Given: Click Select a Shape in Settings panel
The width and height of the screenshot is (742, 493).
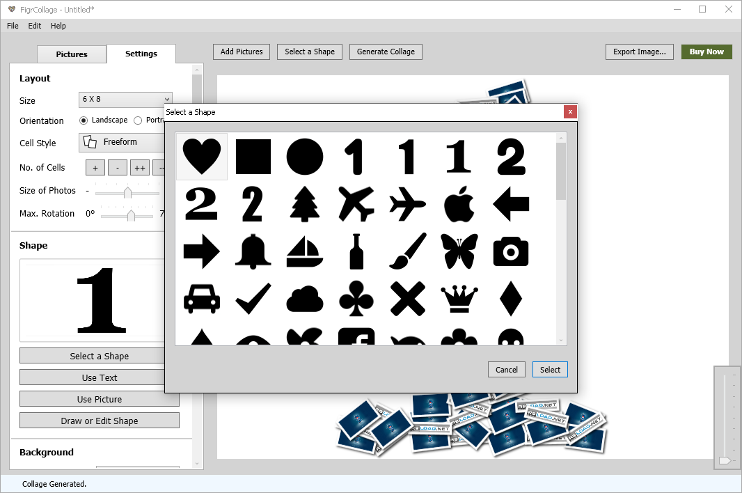Looking at the screenshot, I should click(x=100, y=356).
